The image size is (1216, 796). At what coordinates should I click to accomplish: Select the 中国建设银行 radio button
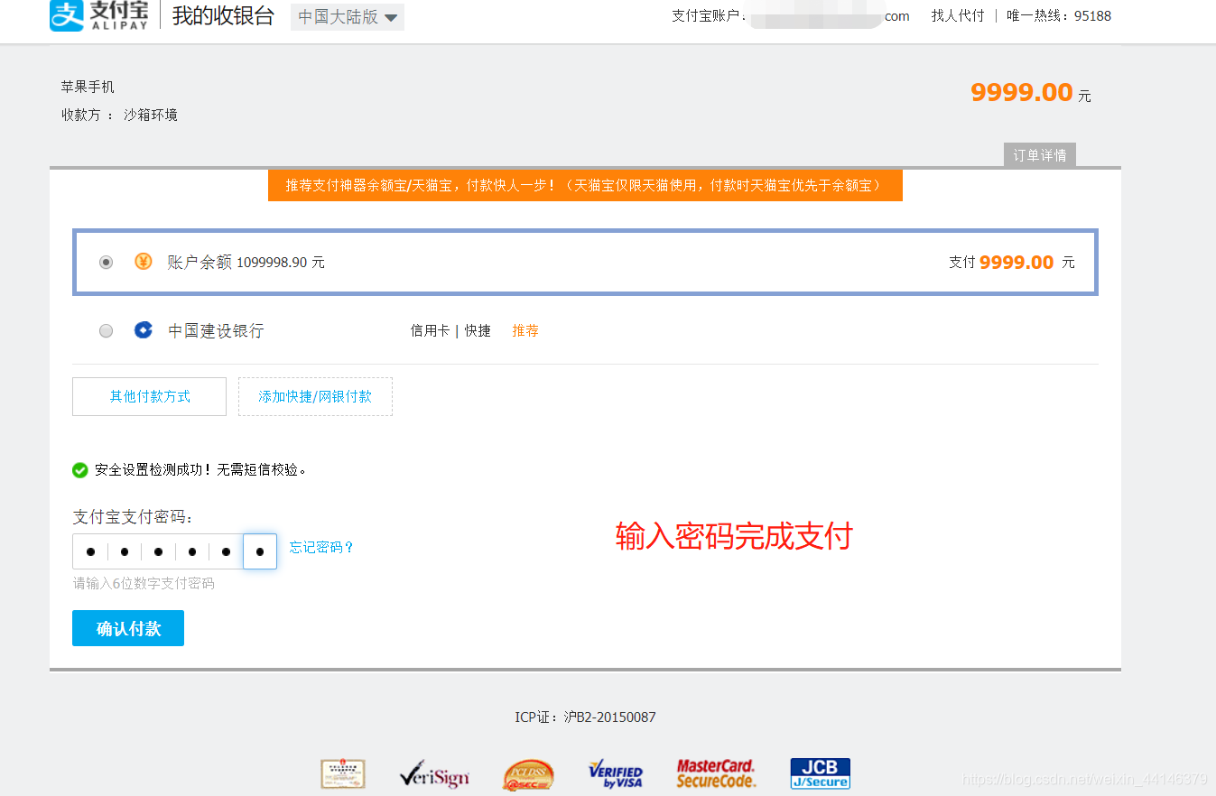click(x=107, y=331)
